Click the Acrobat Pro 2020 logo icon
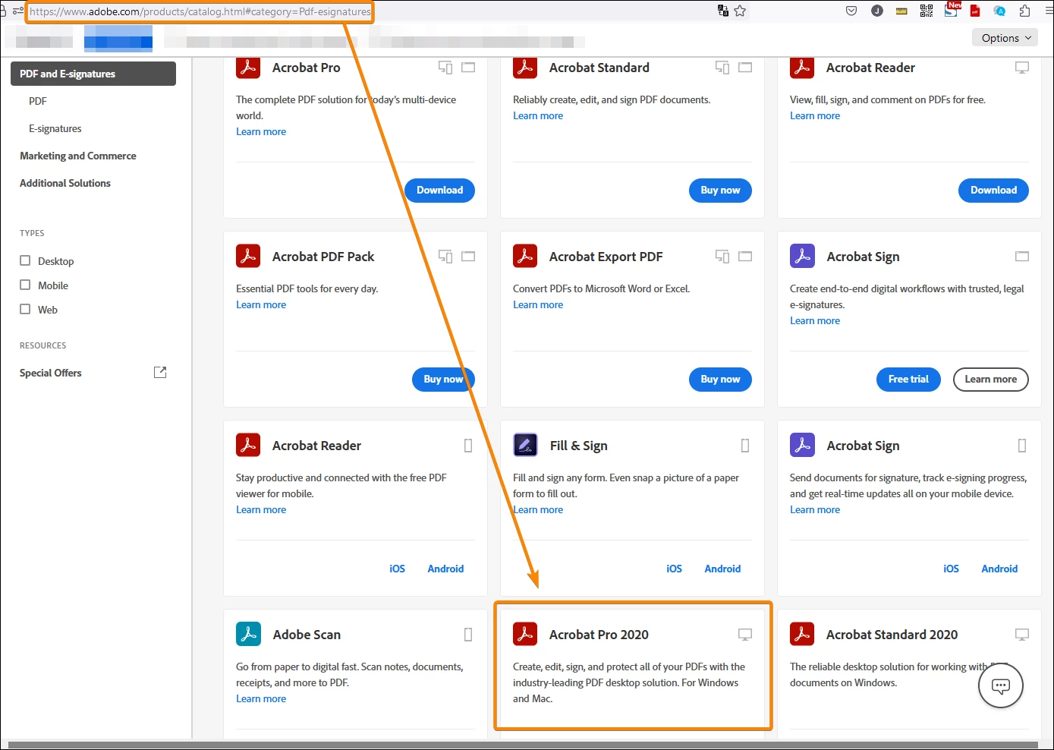The width and height of the screenshot is (1054, 750). click(525, 635)
